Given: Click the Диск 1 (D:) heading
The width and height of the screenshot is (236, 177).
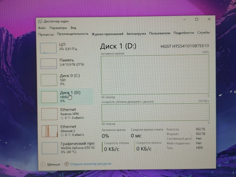Looking at the screenshot, I should pos(118,46).
